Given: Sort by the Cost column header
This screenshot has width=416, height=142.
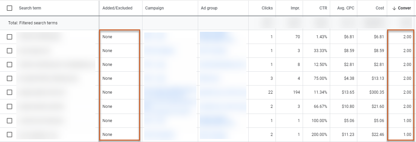Looking at the screenshot, I should tap(380, 8).
